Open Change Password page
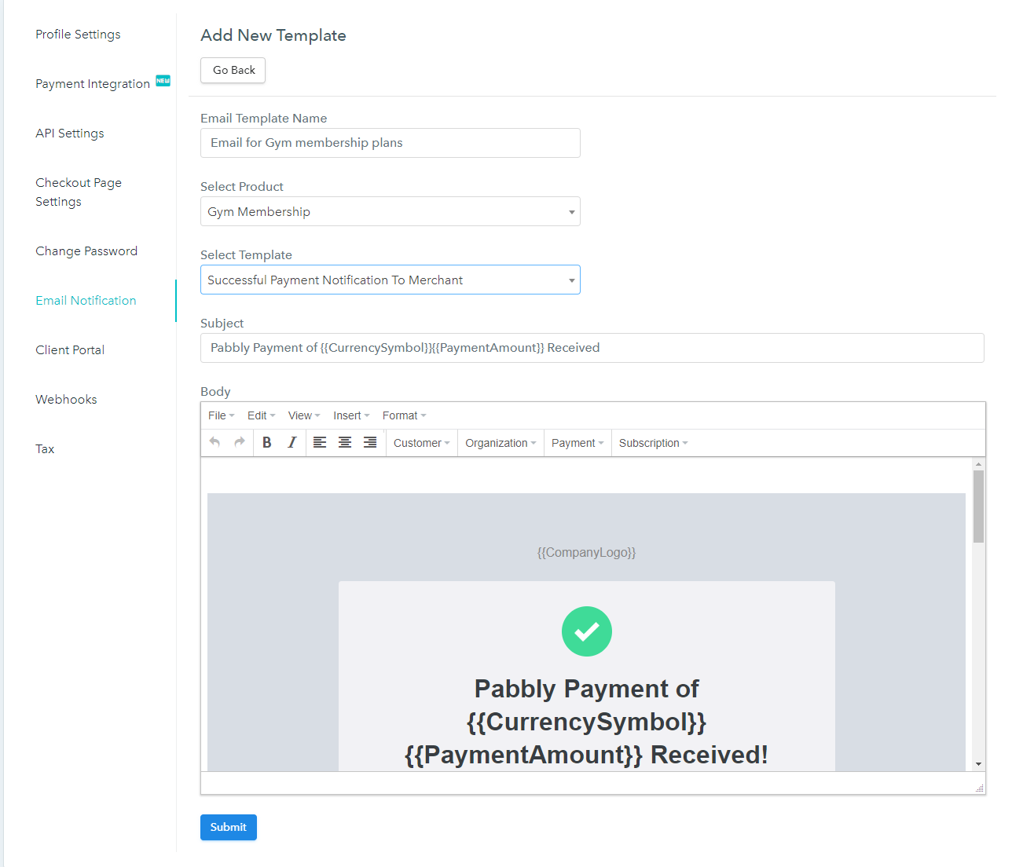 [x=86, y=251]
